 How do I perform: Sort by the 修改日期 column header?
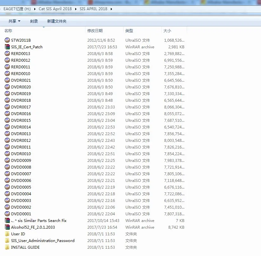pyautogui.click(x=95, y=31)
